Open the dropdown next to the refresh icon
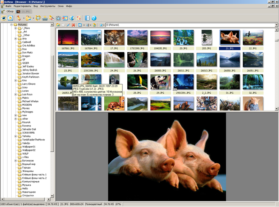 pyautogui.click(x=24, y=18)
